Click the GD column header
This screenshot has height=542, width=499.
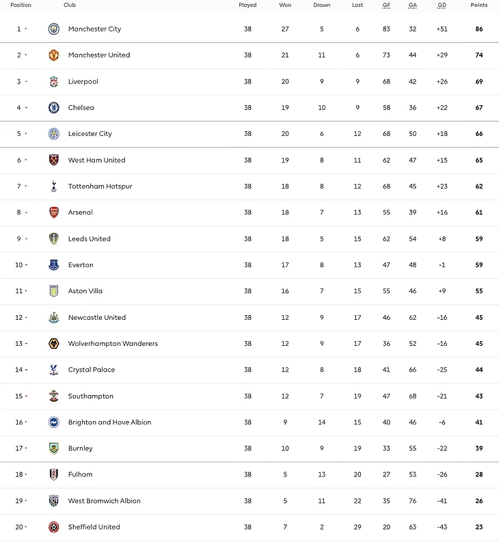tap(442, 5)
